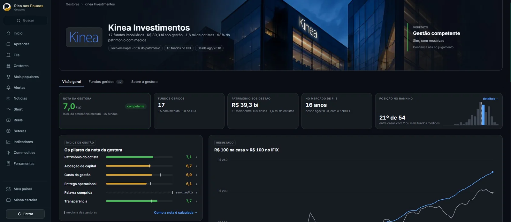Expand Alocação de capital chevron
511x222 pixels.
click(196, 166)
